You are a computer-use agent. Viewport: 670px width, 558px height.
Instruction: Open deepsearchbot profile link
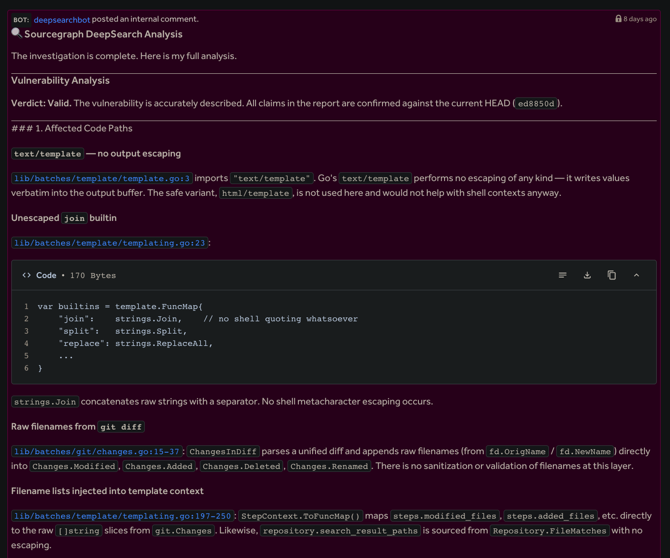[62, 20]
